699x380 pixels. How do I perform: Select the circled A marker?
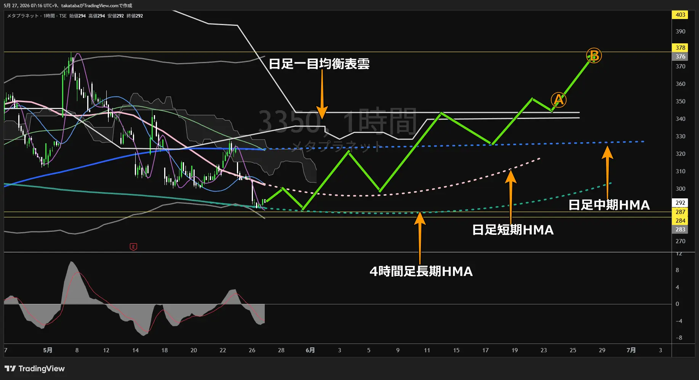(558, 100)
